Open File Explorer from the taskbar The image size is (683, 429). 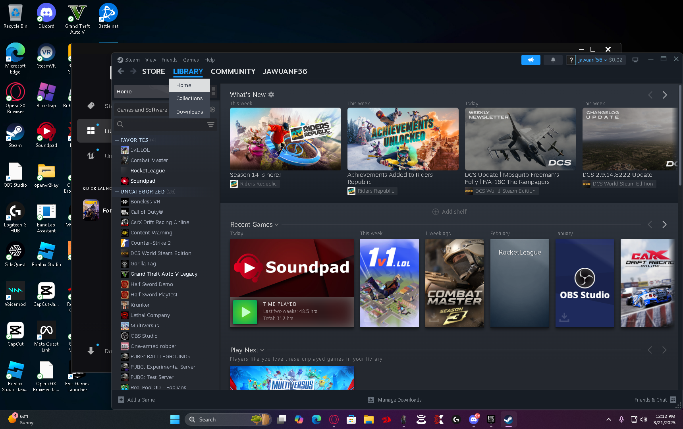click(x=369, y=419)
